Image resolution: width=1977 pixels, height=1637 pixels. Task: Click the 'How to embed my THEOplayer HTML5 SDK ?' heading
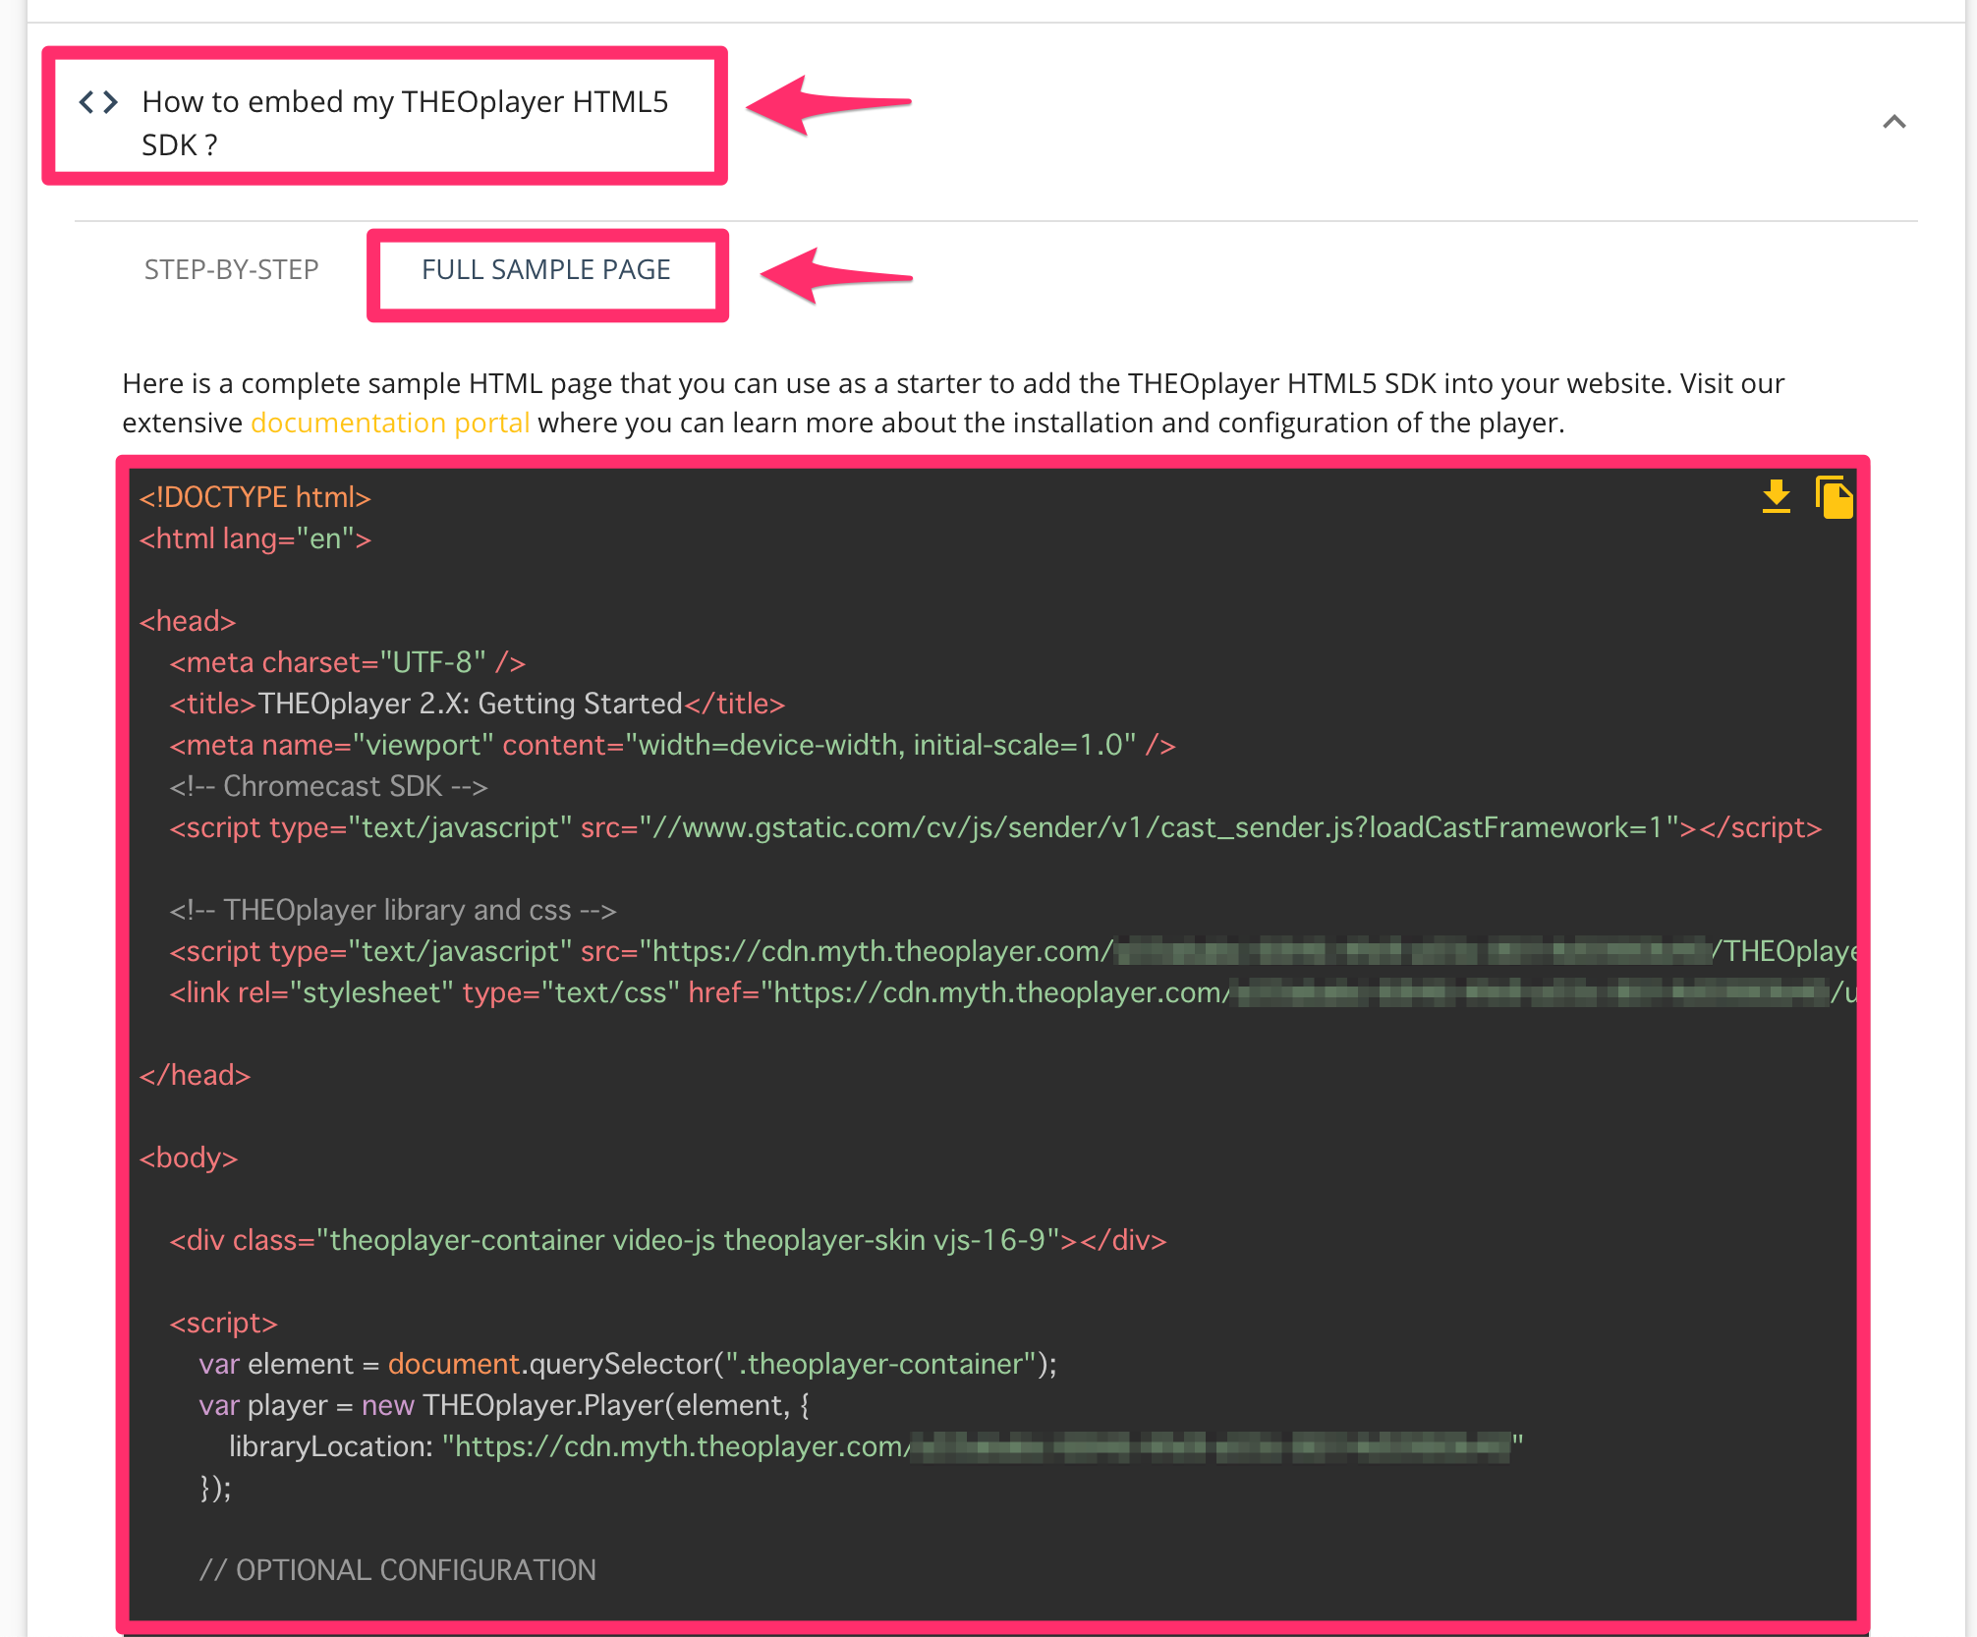405,123
